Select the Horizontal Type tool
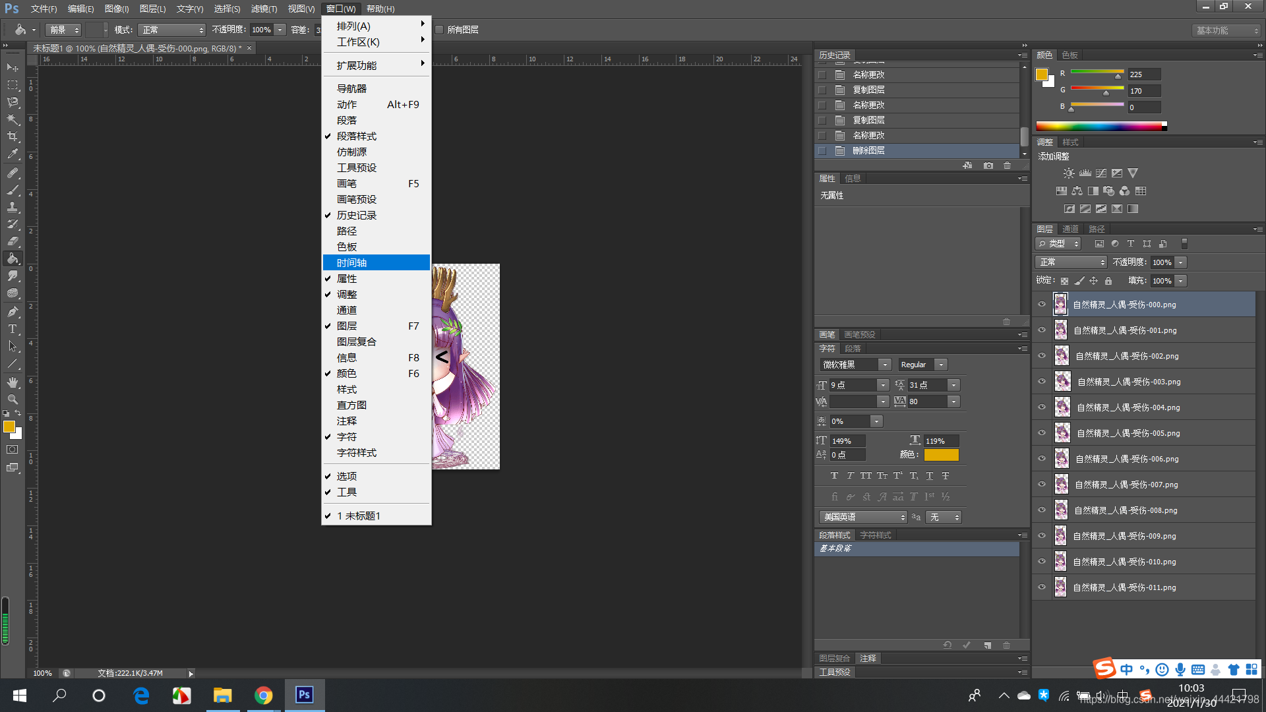Viewport: 1266px width, 712px height. coord(13,329)
